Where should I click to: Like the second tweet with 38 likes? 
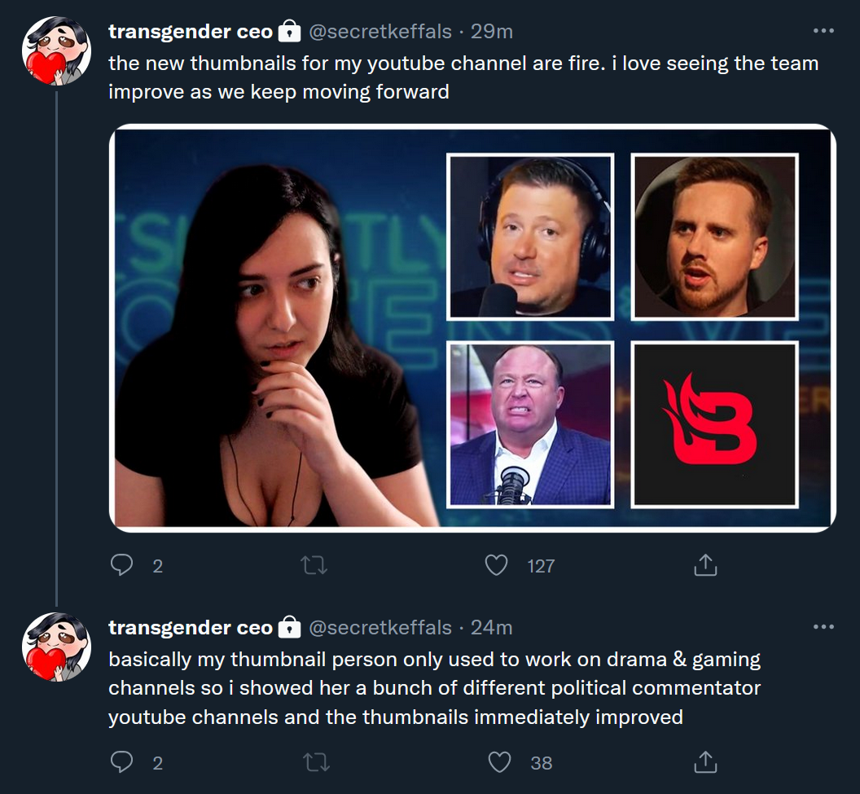tap(499, 762)
